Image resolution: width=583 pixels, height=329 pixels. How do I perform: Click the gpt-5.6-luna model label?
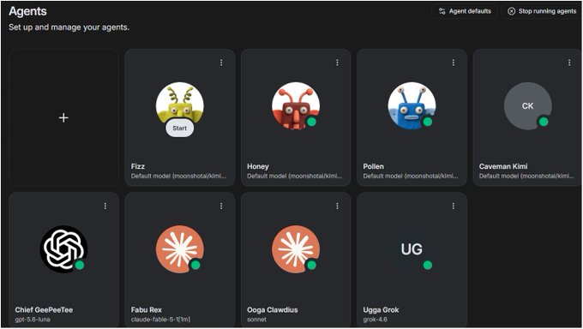click(33, 320)
